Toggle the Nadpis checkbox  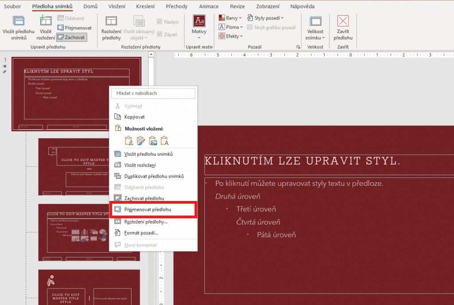coord(160,22)
